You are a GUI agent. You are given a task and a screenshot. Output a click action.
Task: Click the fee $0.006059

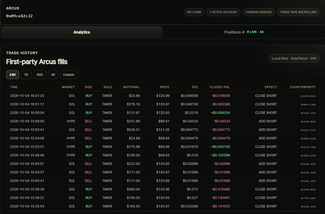(x=189, y=96)
